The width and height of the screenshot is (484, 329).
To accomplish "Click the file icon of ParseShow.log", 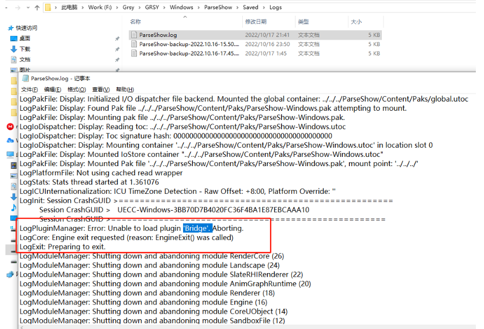I will [134, 35].
